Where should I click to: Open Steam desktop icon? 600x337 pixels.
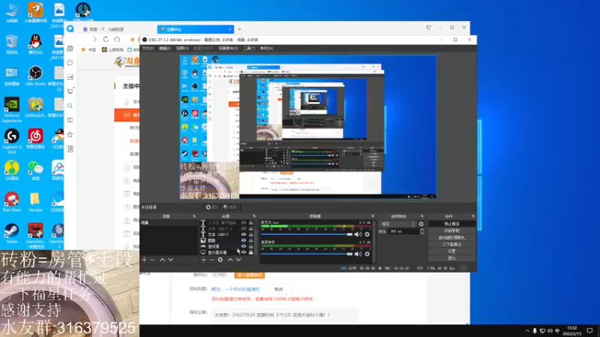coord(12,234)
